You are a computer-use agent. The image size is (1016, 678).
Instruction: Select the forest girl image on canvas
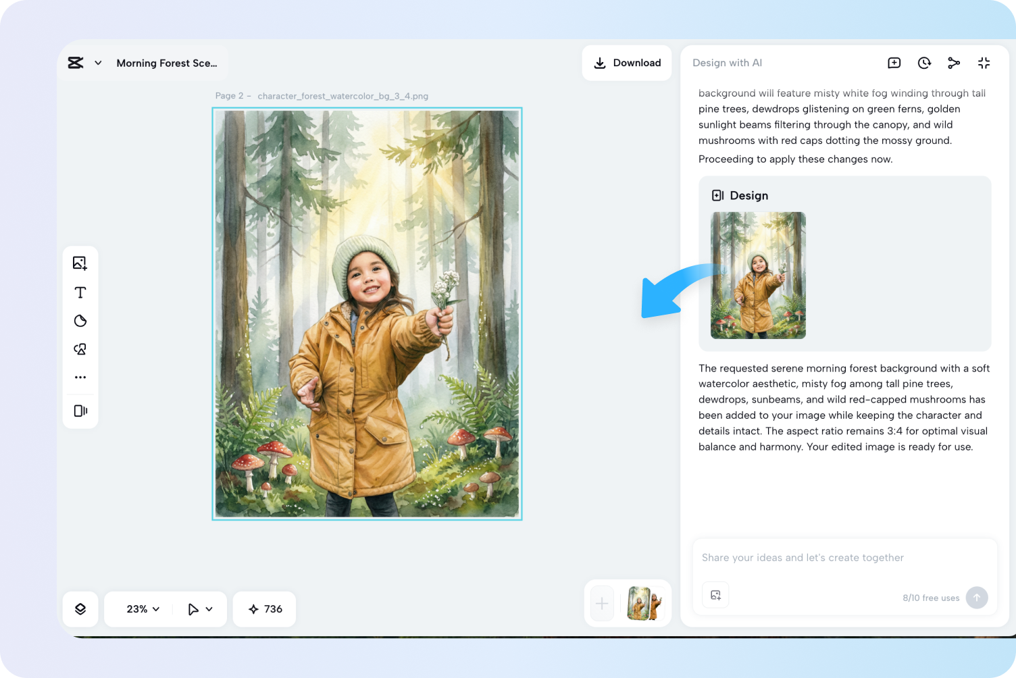[367, 314]
